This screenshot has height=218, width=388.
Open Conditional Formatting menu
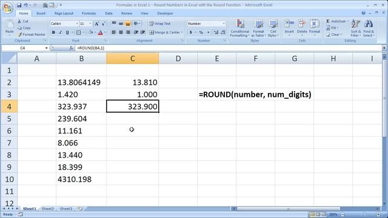(x=239, y=28)
